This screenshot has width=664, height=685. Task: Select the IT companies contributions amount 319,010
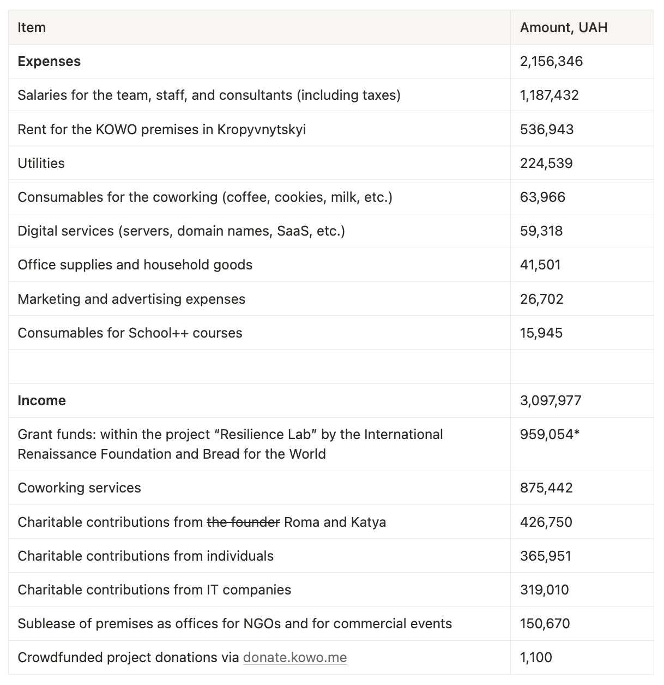544,590
